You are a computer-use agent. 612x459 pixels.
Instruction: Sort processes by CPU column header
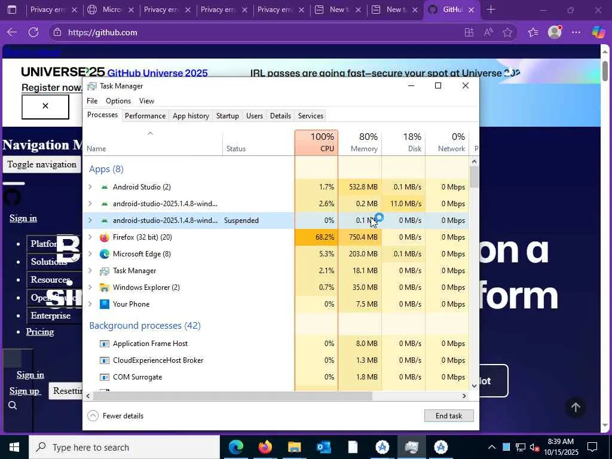click(317, 143)
